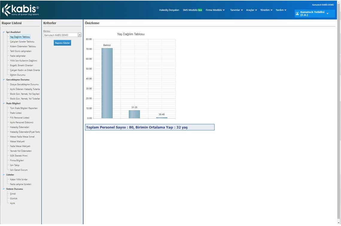Click the page vertical scrollbar

click(339, 113)
